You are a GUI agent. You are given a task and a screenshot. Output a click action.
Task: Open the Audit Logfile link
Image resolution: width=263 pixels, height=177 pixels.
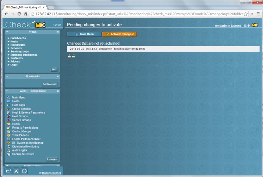[19, 150]
